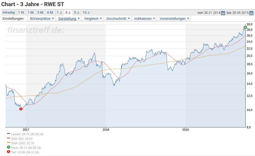
Task: Click the 'Einstellungen:' label
Action: (x=13, y=19)
